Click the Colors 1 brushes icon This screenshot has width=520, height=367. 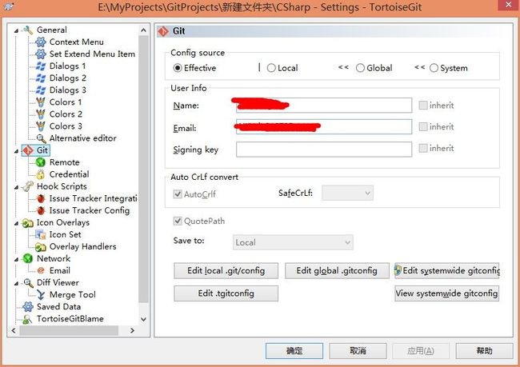coord(41,102)
